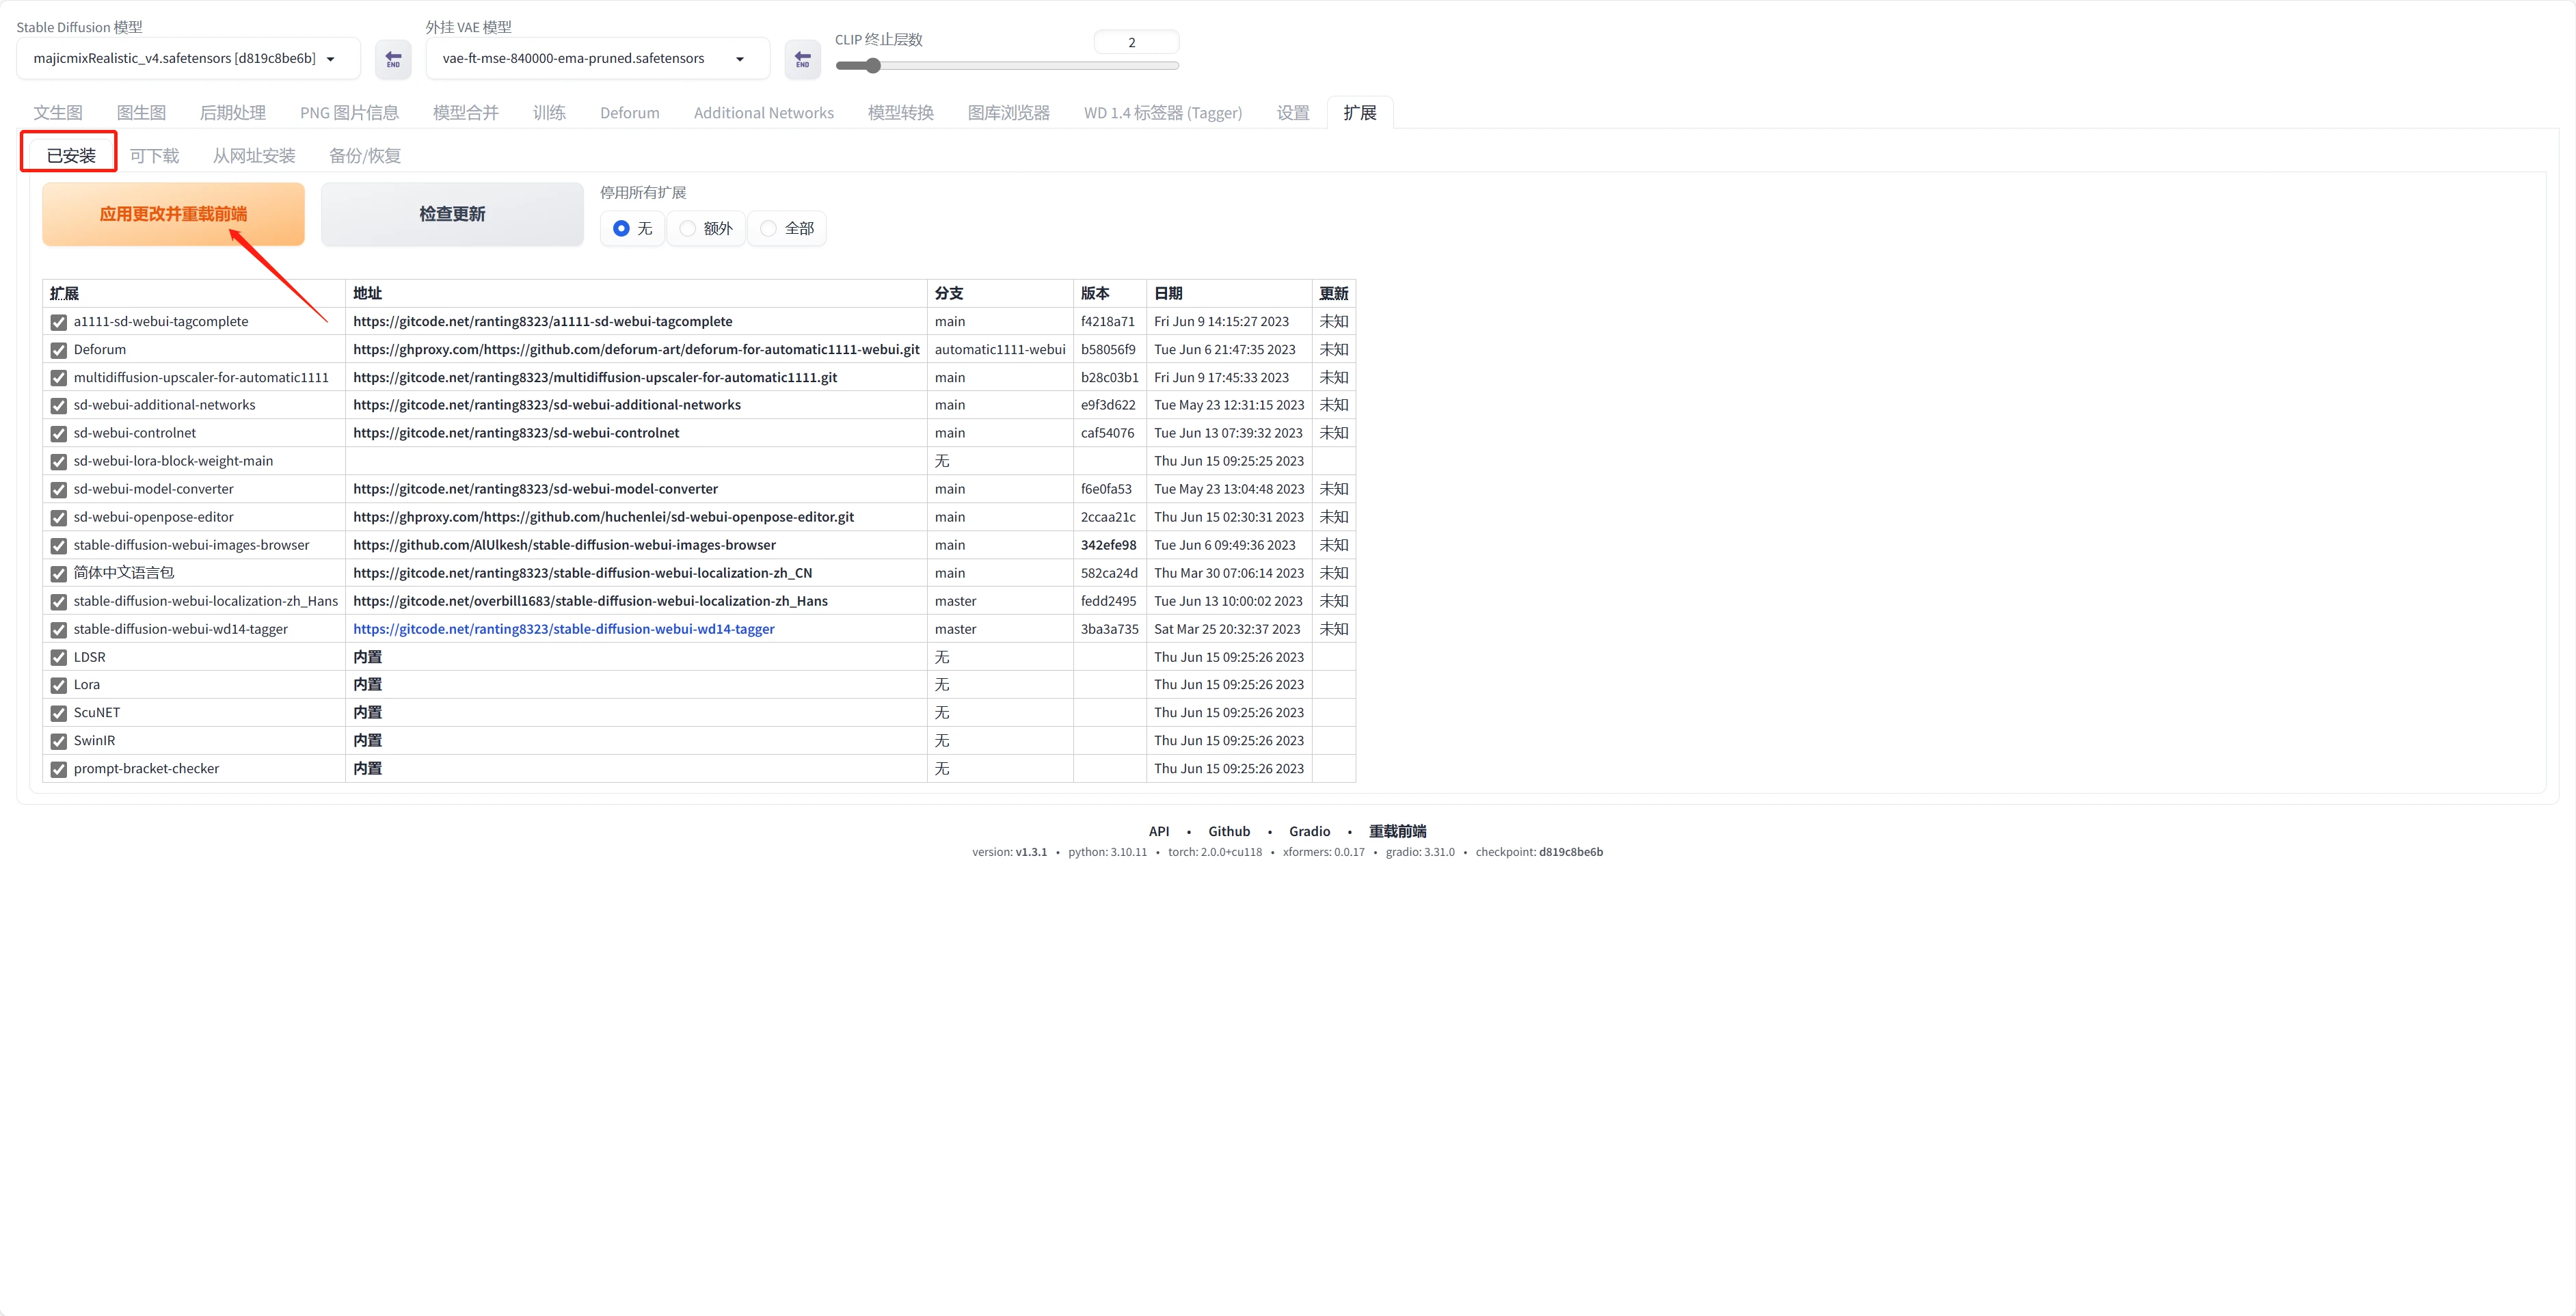Viewport: 2576px width, 1316px height.
Task: Select the 额外 radio option
Action: pos(706,228)
